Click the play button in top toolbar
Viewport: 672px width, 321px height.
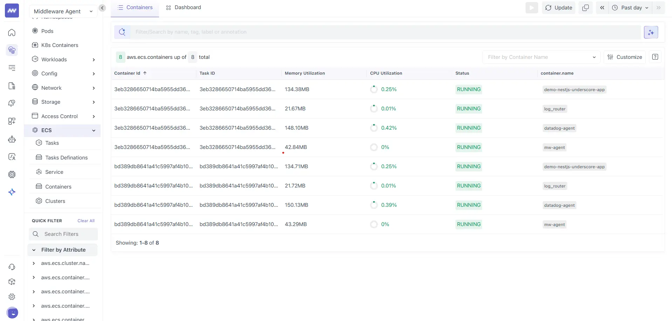pyautogui.click(x=532, y=8)
